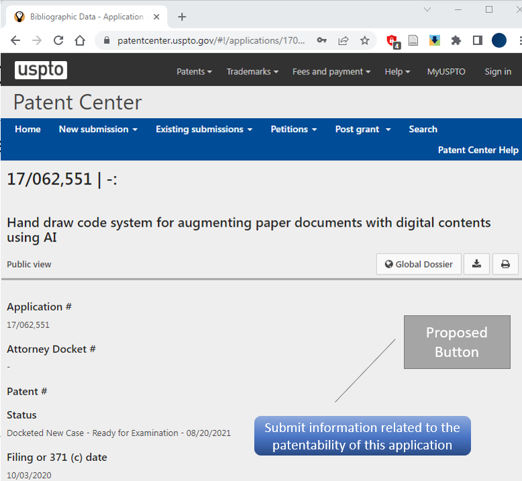Click the browser home icon
Viewport: 522px width, 481px height.
pyautogui.click(x=80, y=40)
